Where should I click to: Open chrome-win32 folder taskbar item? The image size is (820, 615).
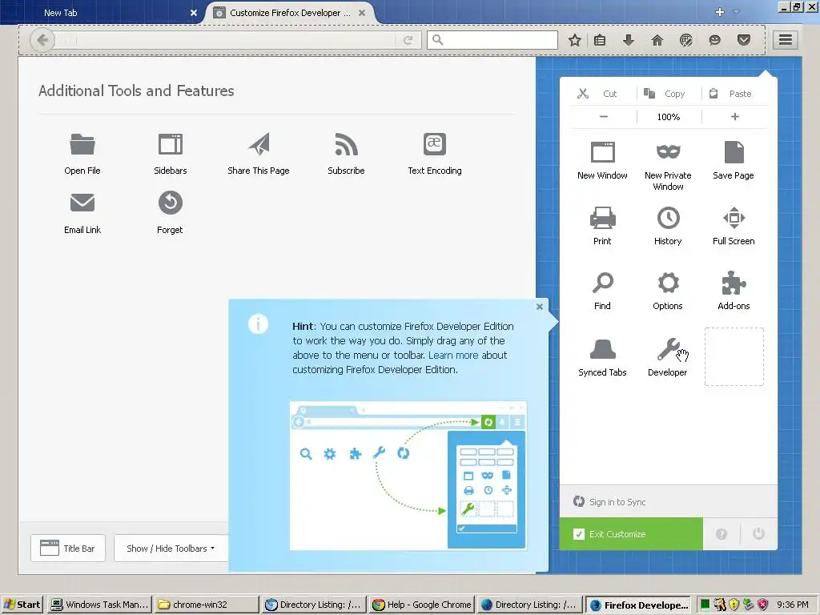[207, 605]
